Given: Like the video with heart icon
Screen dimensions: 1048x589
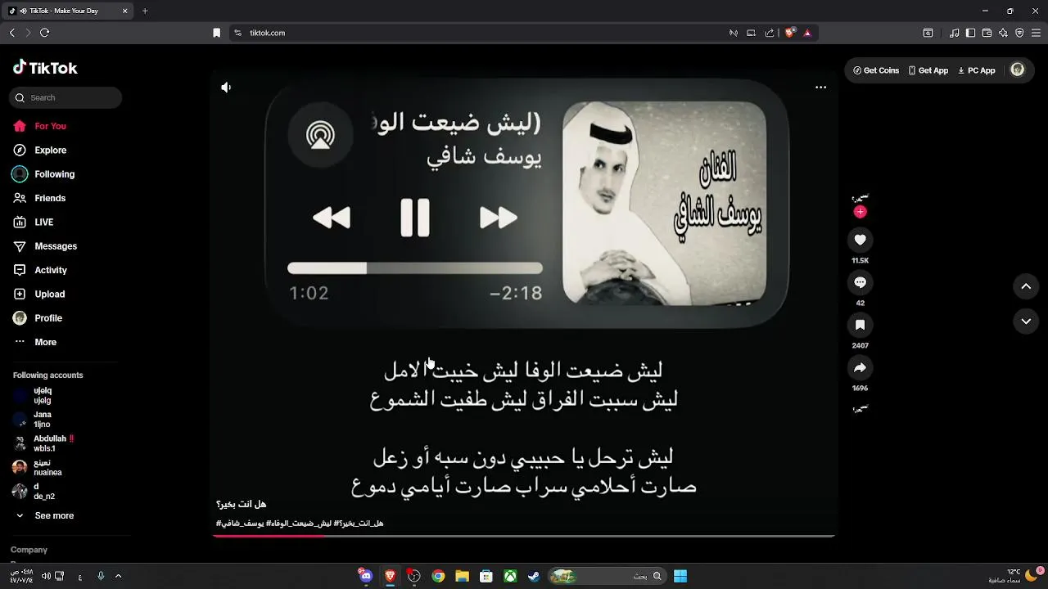Looking at the screenshot, I should pyautogui.click(x=860, y=240).
